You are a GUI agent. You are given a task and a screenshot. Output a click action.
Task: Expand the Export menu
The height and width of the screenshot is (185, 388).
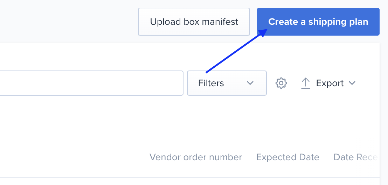[x=328, y=83]
